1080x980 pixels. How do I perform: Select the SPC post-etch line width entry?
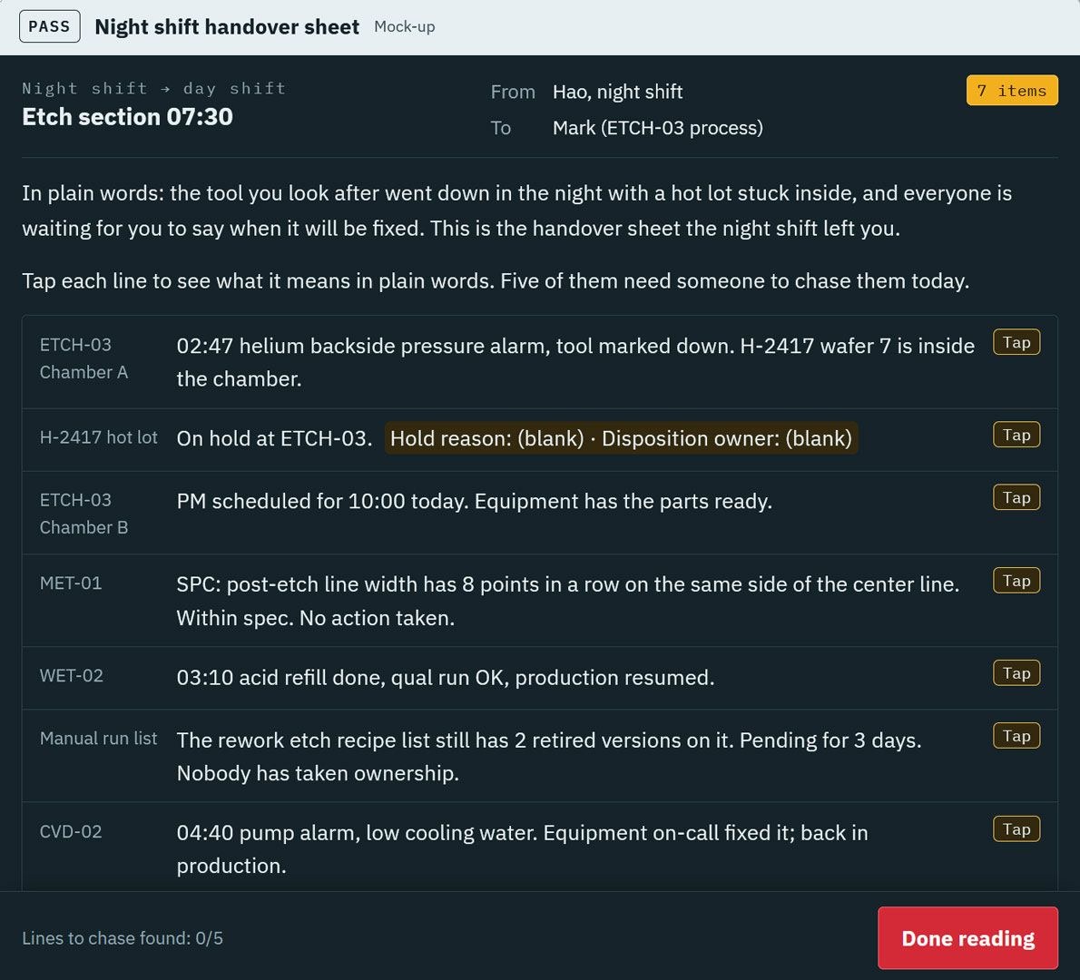click(x=567, y=601)
